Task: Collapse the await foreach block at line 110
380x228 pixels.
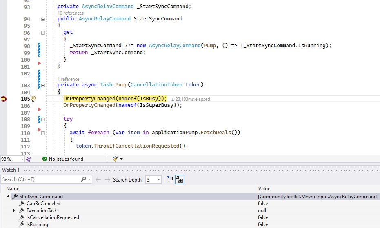Action: 43,133
